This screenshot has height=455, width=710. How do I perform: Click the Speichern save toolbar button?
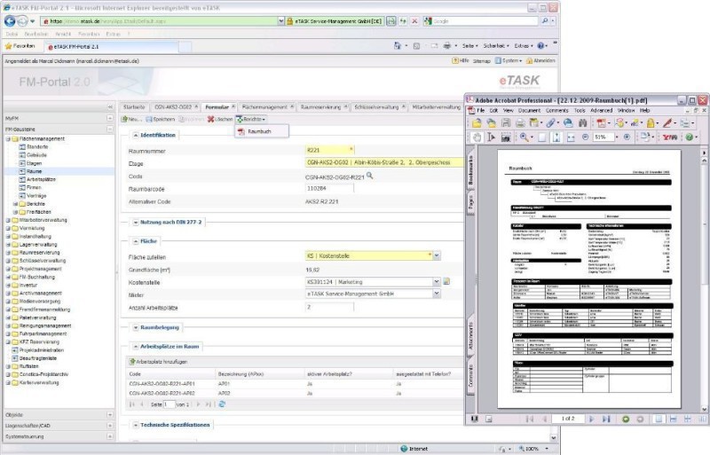[161, 119]
